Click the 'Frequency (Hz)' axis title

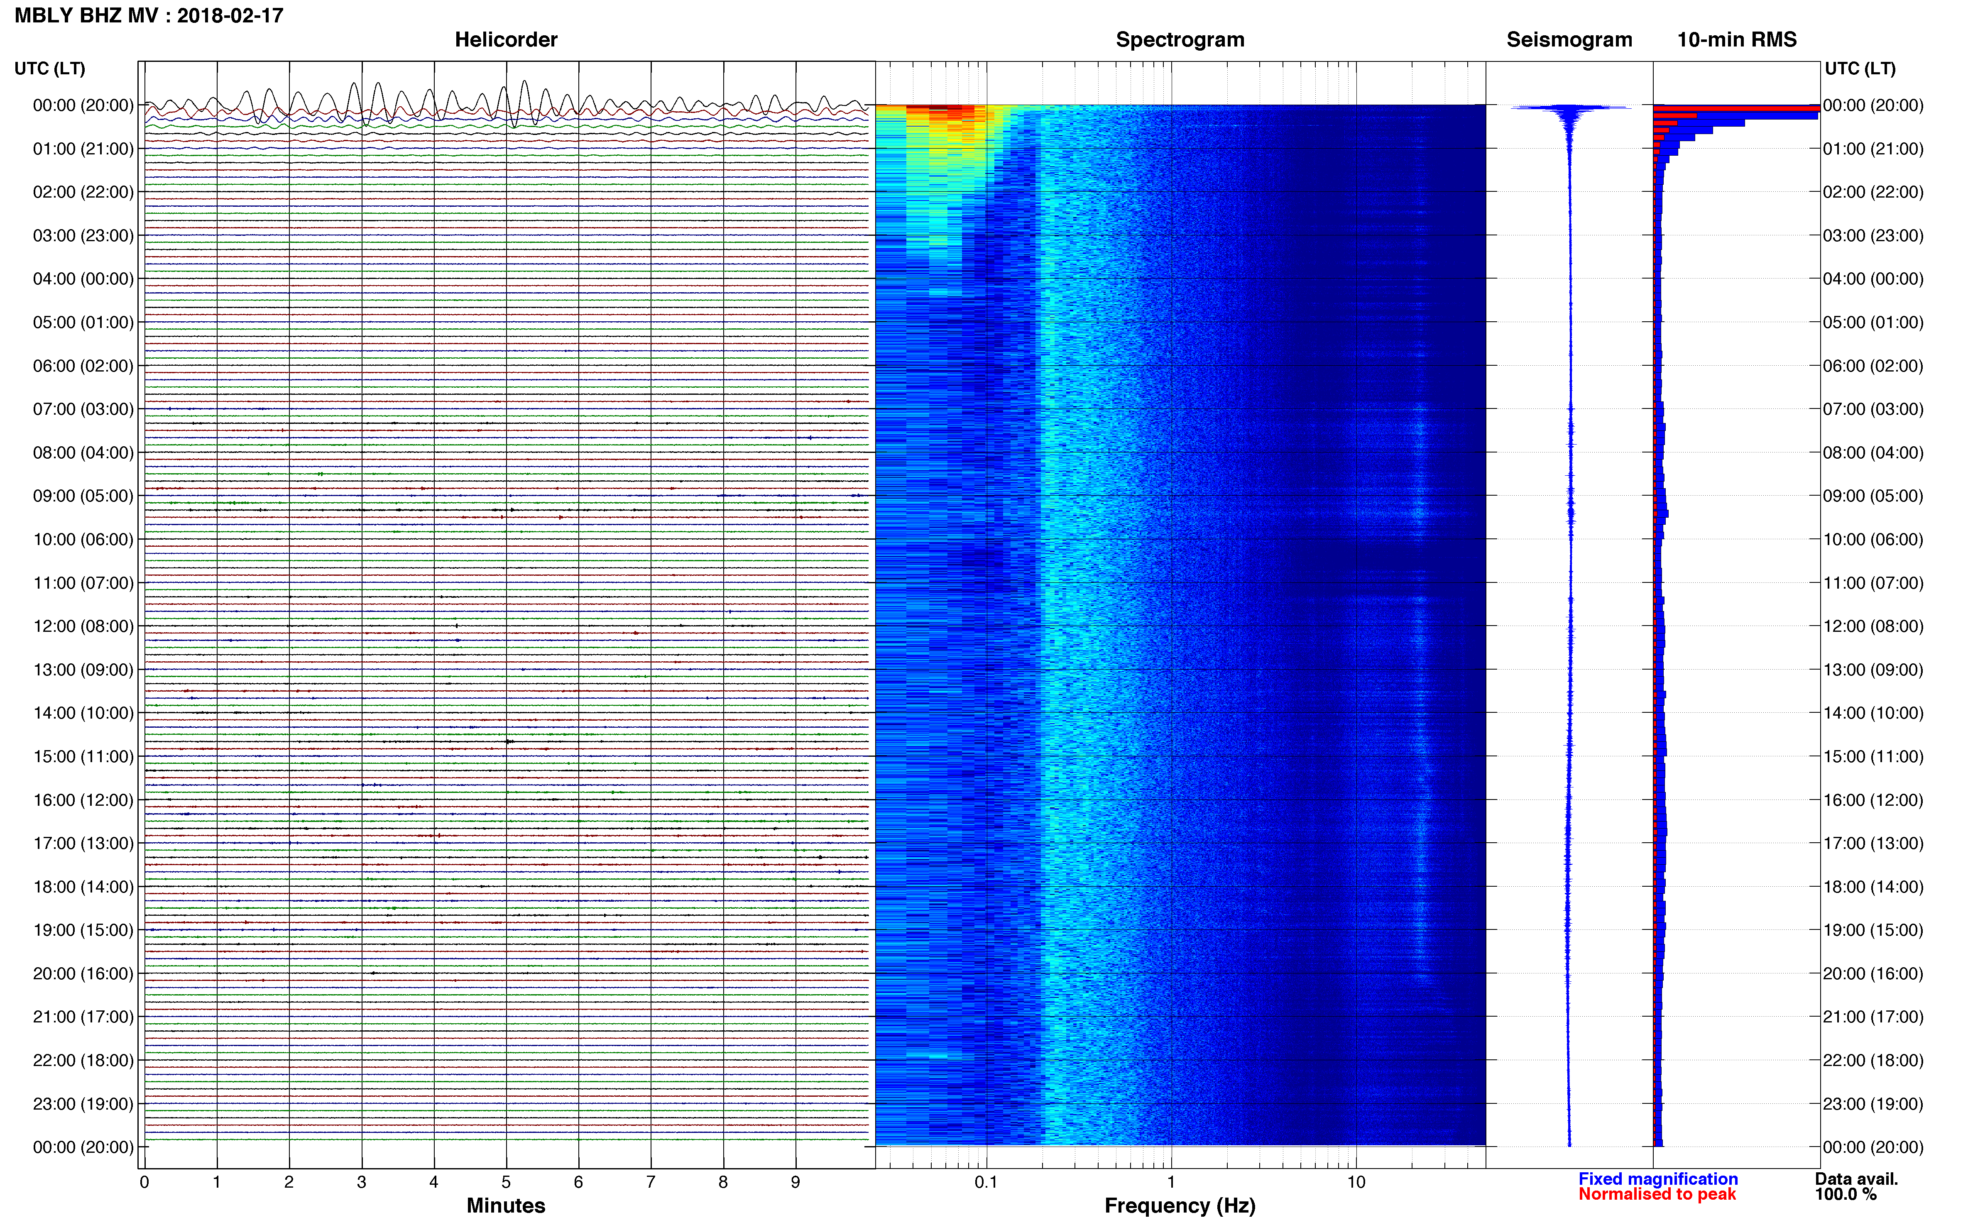[x=1180, y=1206]
